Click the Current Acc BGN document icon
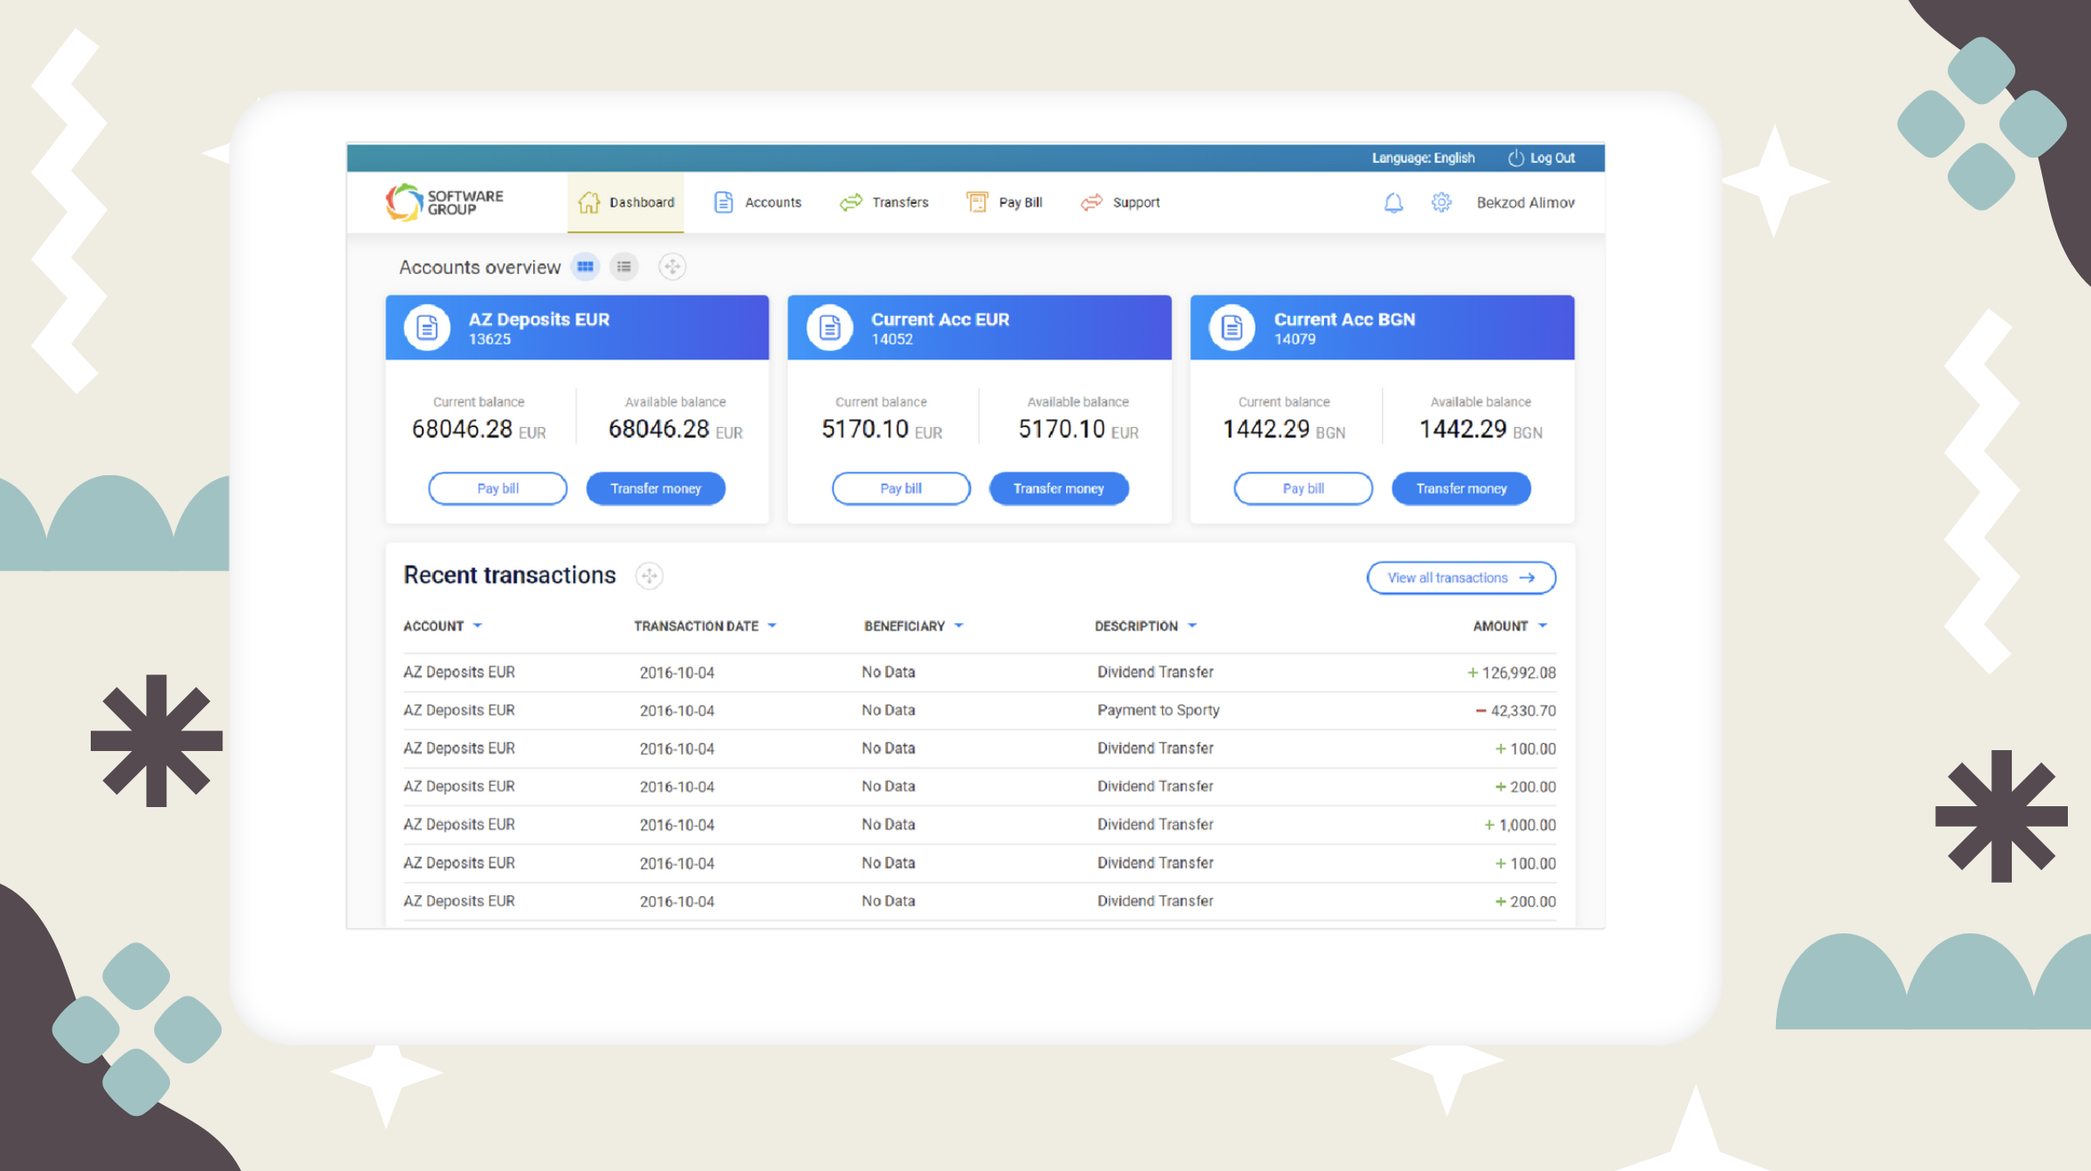Viewport: 2091px width, 1171px height. [1231, 328]
